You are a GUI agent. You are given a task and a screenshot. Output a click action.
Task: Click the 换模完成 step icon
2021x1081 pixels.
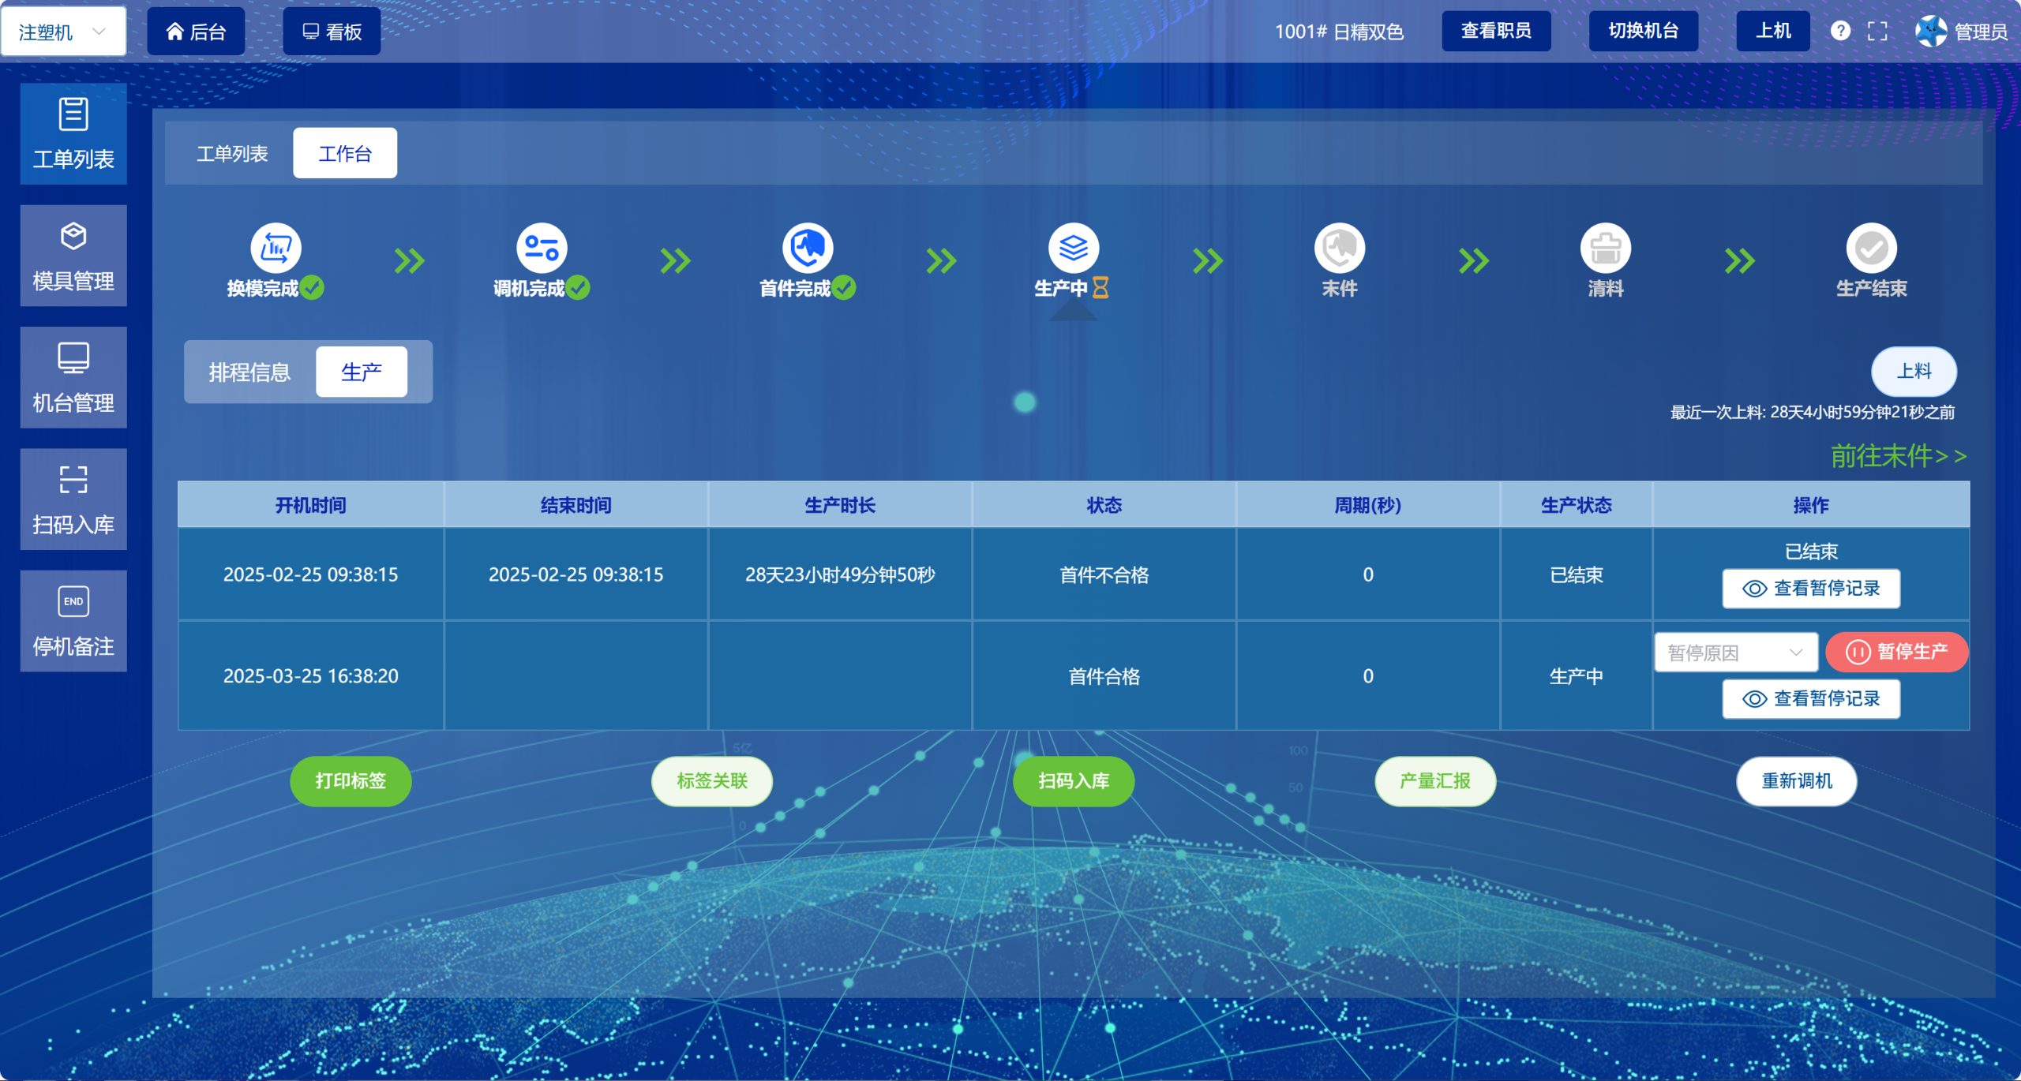[x=276, y=248]
